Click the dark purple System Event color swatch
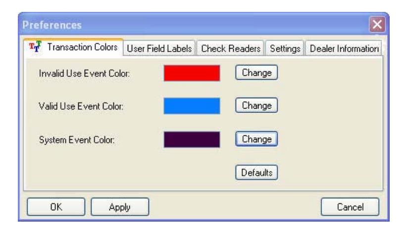 [x=192, y=139]
